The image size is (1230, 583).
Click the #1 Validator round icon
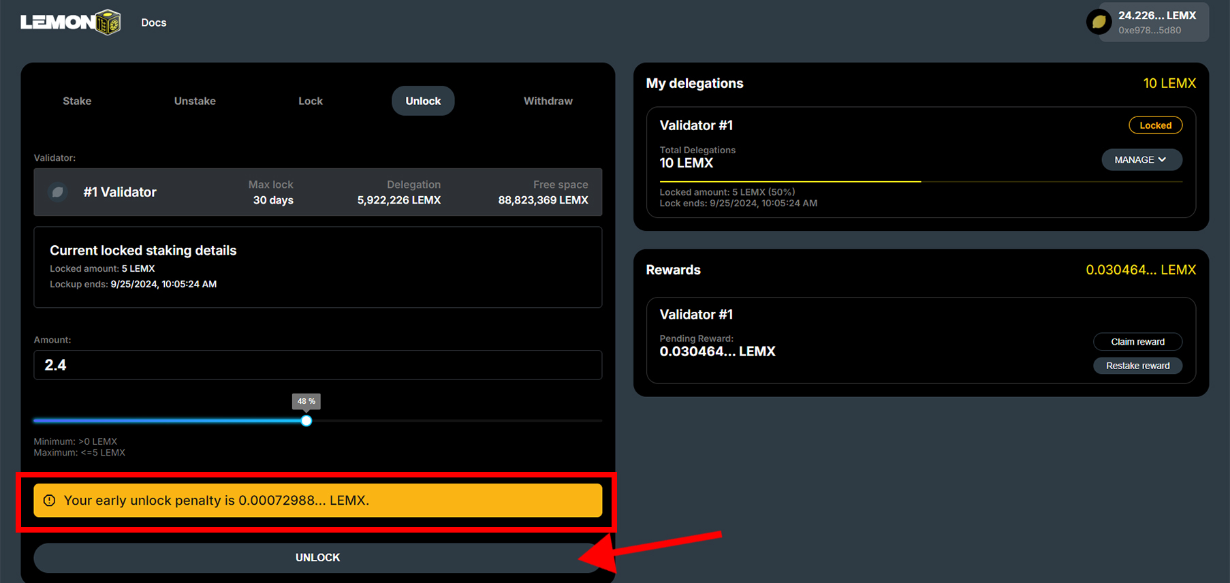pos(58,192)
